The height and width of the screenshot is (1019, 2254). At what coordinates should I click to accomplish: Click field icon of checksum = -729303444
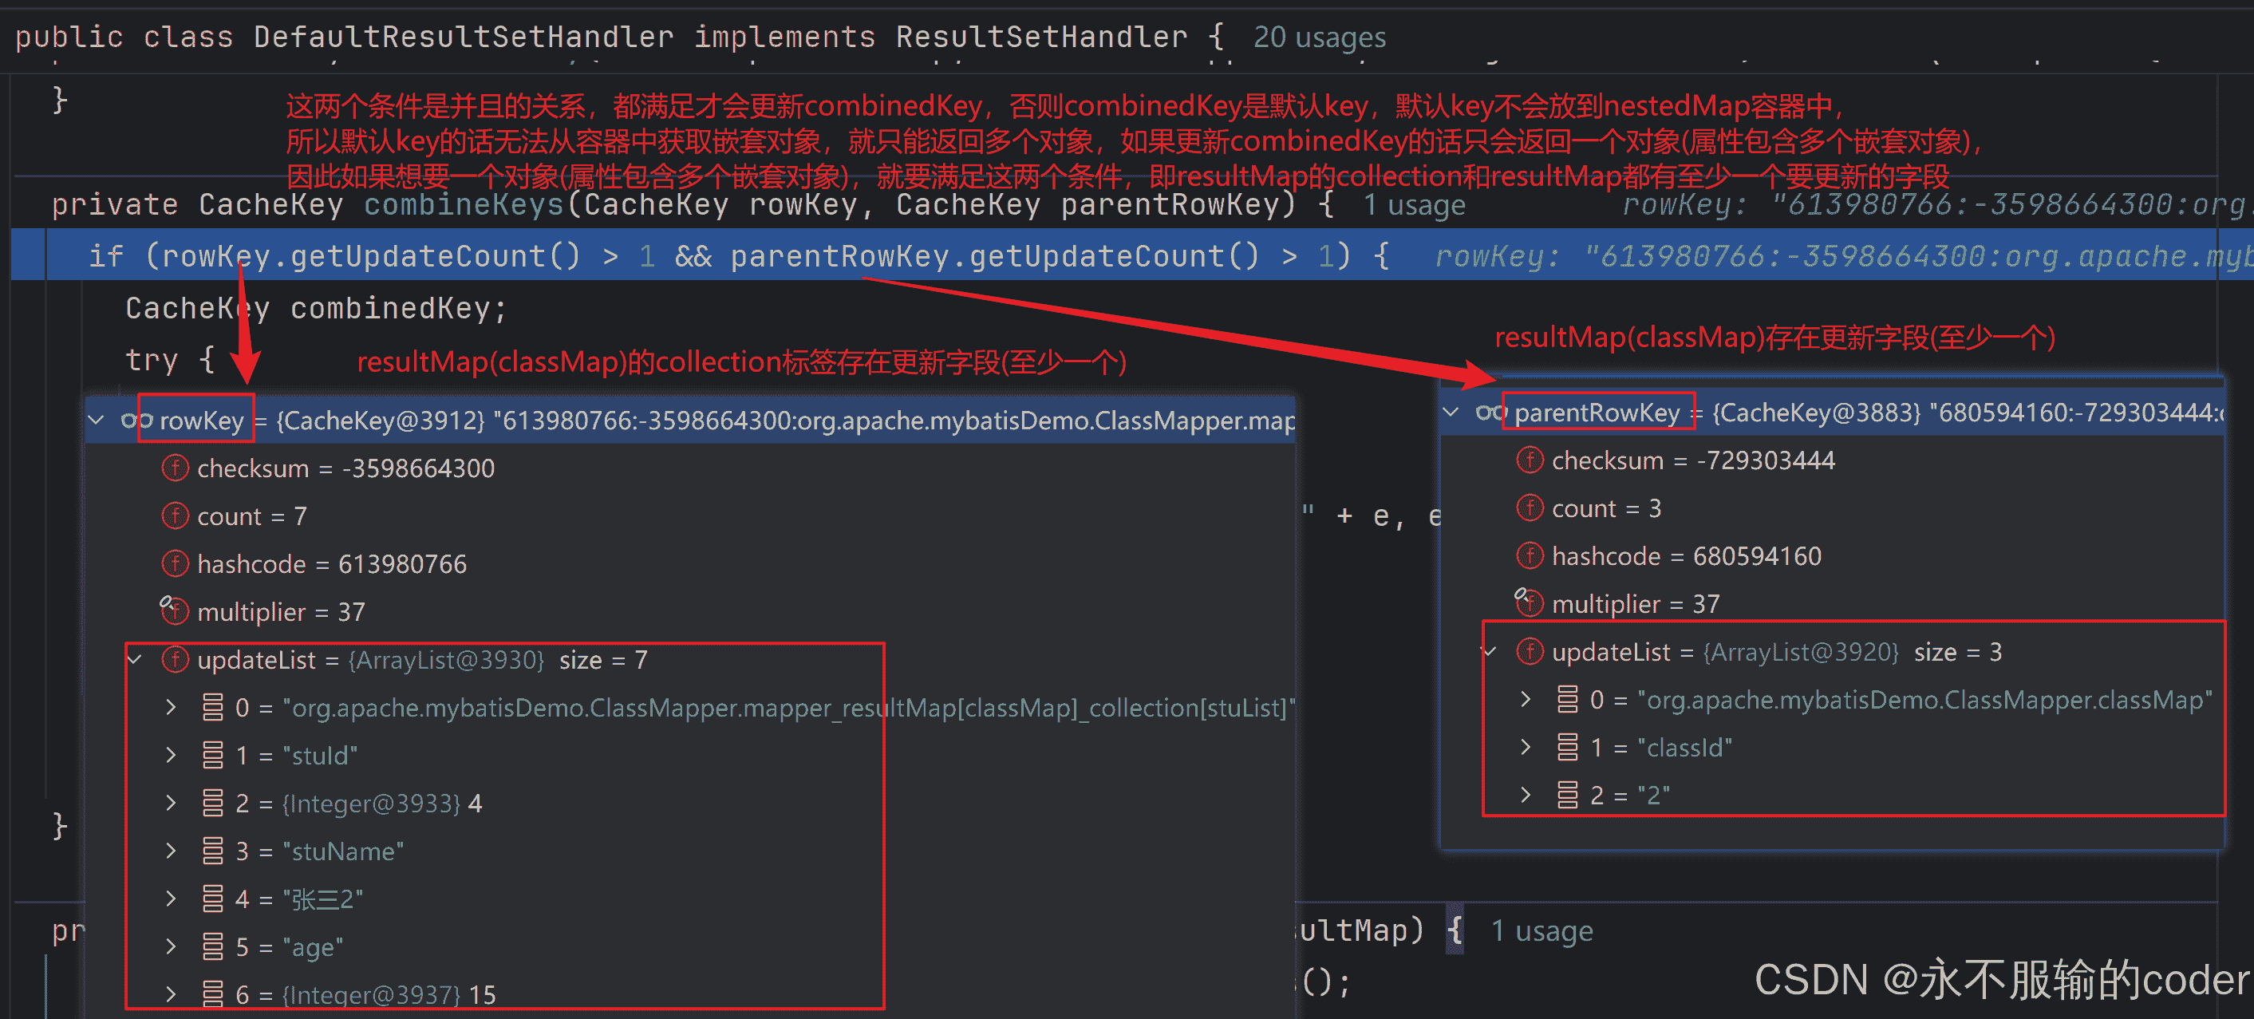click(1530, 460)
